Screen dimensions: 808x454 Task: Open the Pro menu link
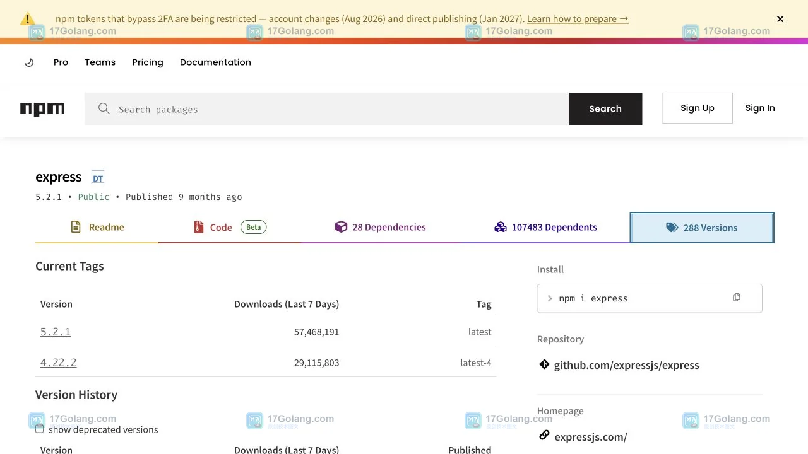coord(61,62)
